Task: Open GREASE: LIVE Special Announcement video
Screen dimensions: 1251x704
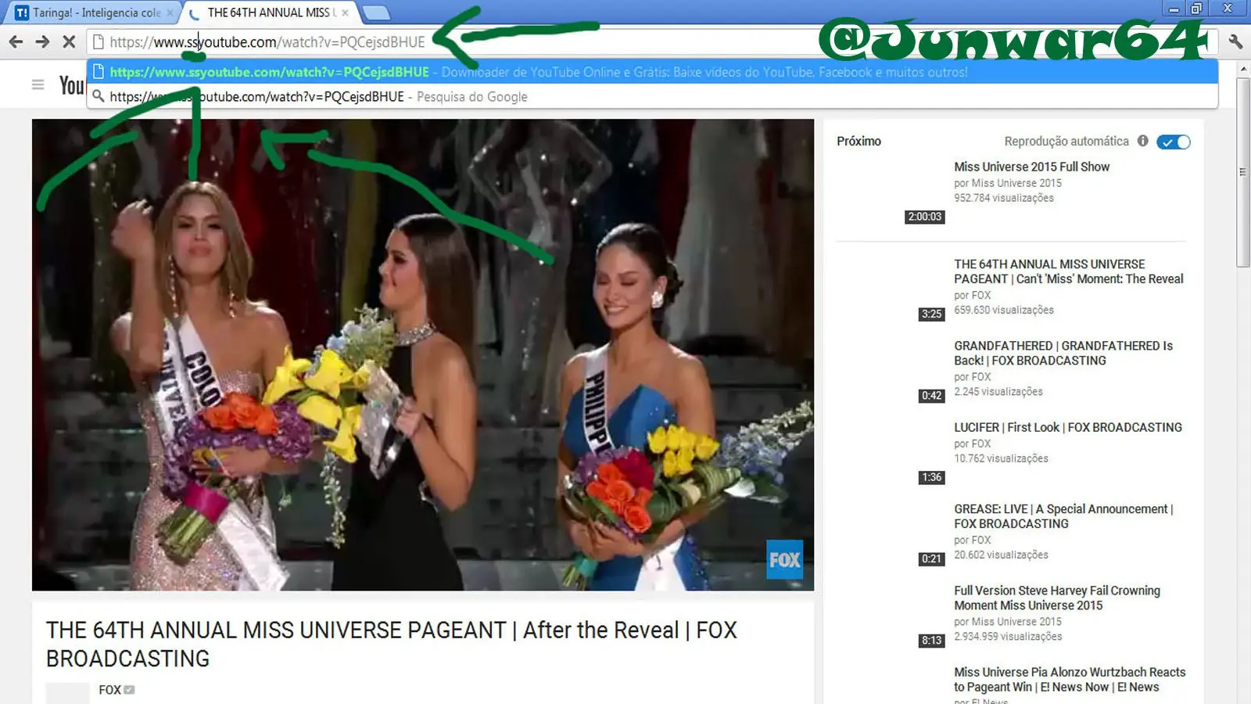Action: pyautogui.click(x=1063, y=516)
